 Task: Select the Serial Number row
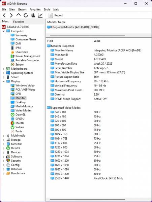99,68
